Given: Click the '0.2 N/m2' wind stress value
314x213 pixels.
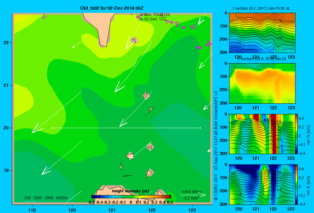Looking at the screenshot, I should pos(192,198).
